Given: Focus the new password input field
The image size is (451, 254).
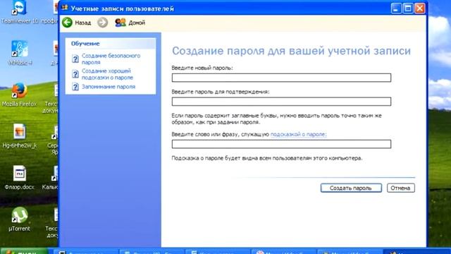Looking at the screenshot, I should (281, 78).
